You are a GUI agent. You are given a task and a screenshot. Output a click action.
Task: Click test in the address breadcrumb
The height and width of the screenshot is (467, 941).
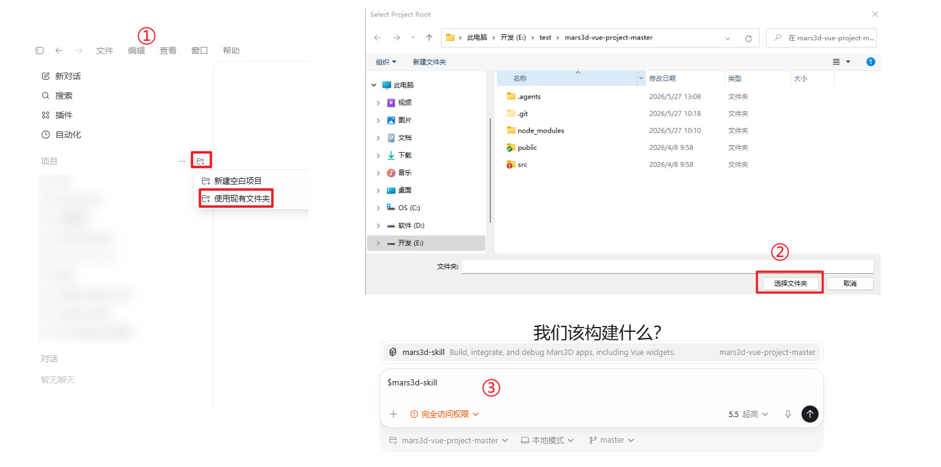point(545,38)
